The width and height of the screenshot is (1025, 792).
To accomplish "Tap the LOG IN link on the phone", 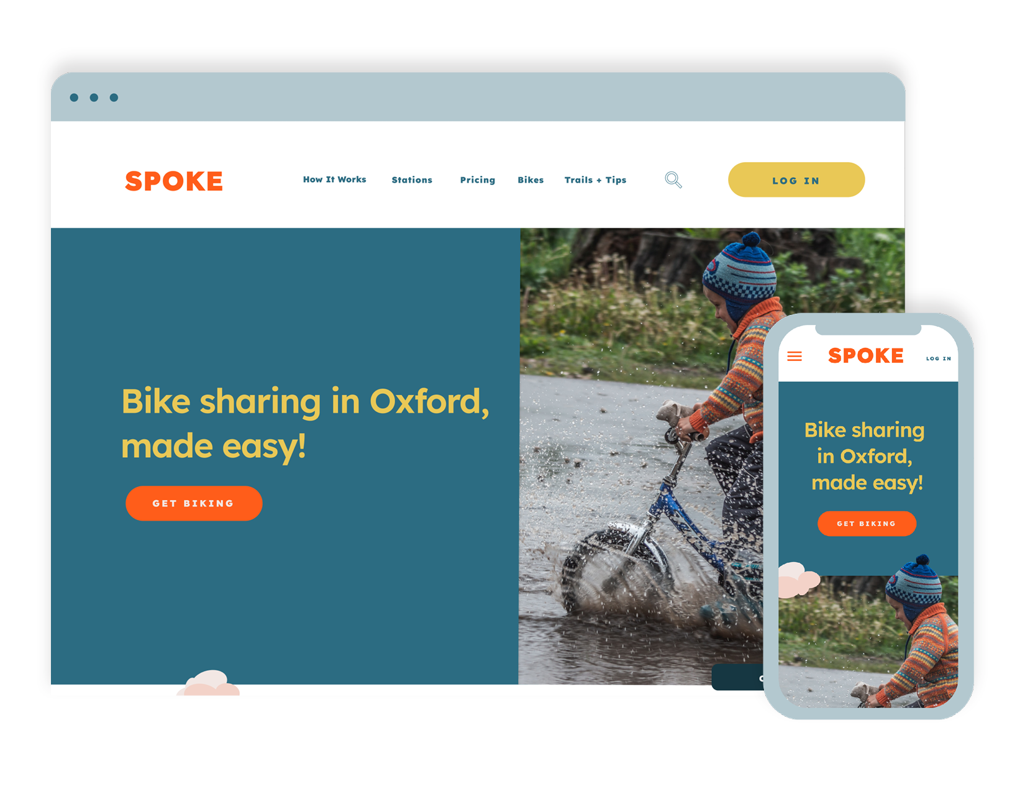I will [939, 358].
